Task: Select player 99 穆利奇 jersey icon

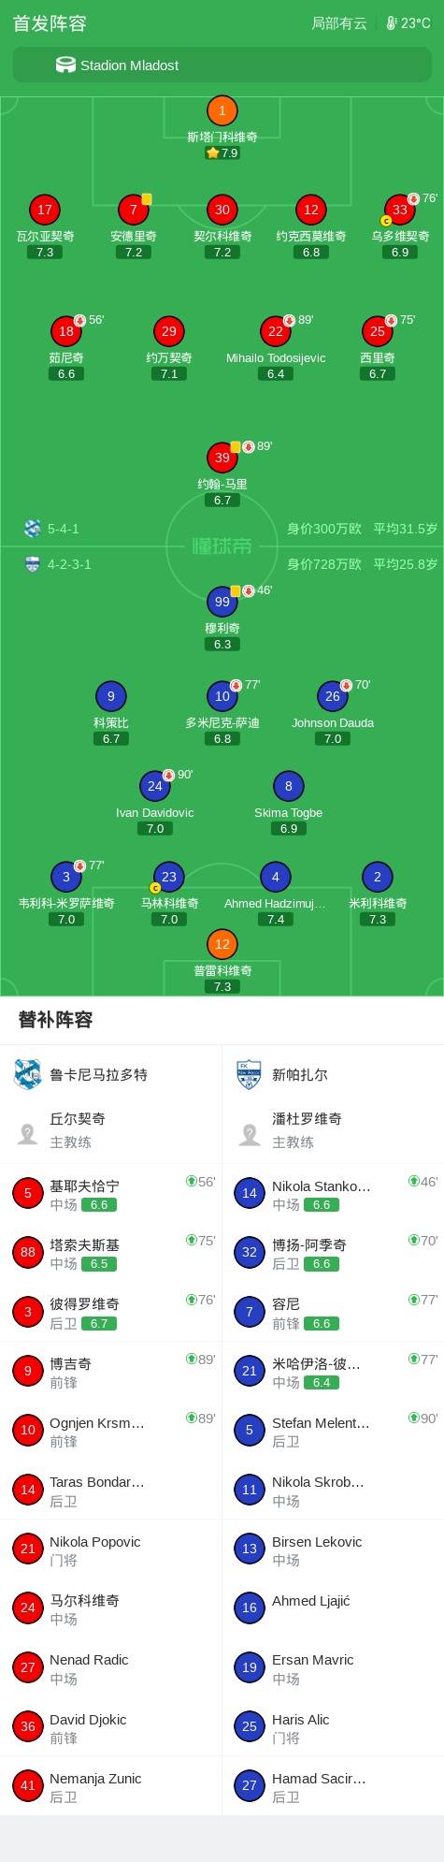Action: (222, 602)
